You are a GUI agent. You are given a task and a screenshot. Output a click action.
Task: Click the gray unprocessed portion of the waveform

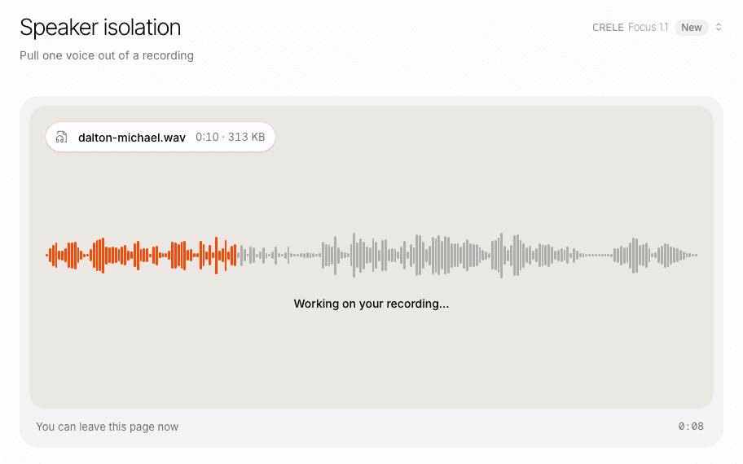point(467,256)
